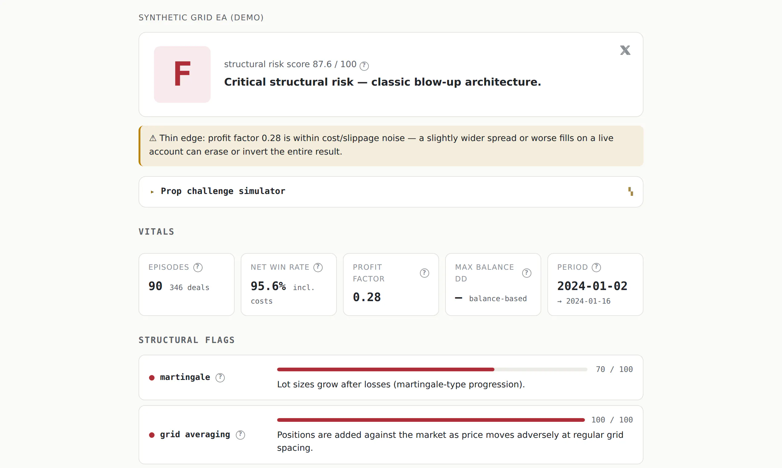Click the 2024-01-02 period start date
Image resolution: width=782 pixels, height=468 pixels.
point(592,286)
